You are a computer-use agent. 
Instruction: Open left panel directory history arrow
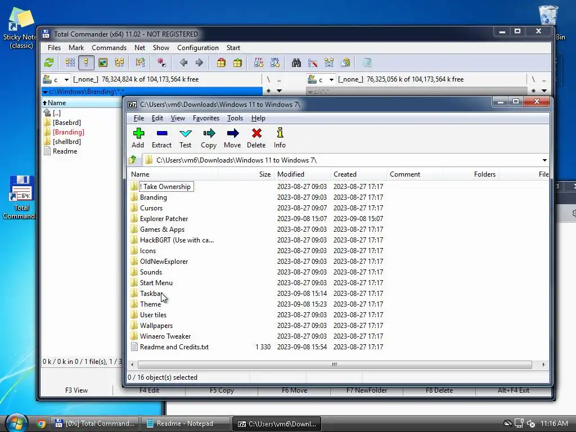279,91
